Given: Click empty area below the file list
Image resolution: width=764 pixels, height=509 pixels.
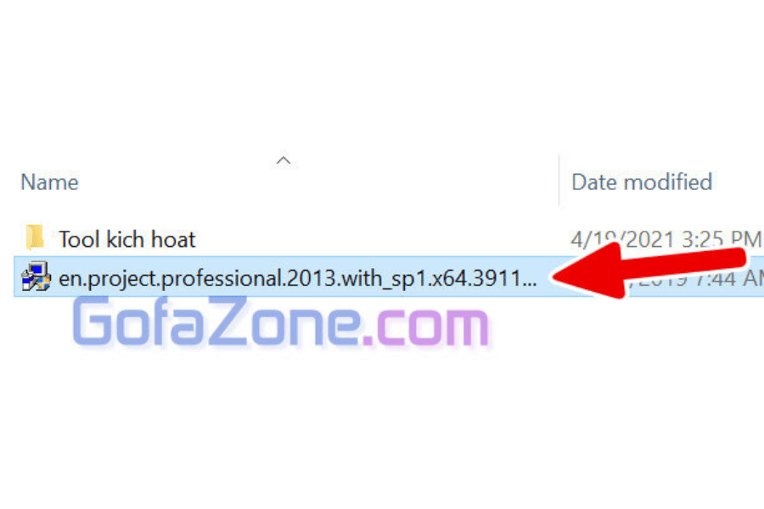Looking at the screenshot, I should [x=382, y=428].
